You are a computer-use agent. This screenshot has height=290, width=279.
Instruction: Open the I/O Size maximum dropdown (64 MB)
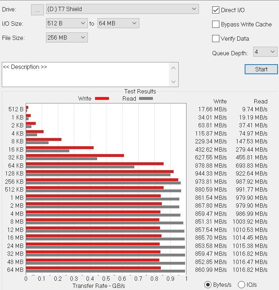pos(118,23)
